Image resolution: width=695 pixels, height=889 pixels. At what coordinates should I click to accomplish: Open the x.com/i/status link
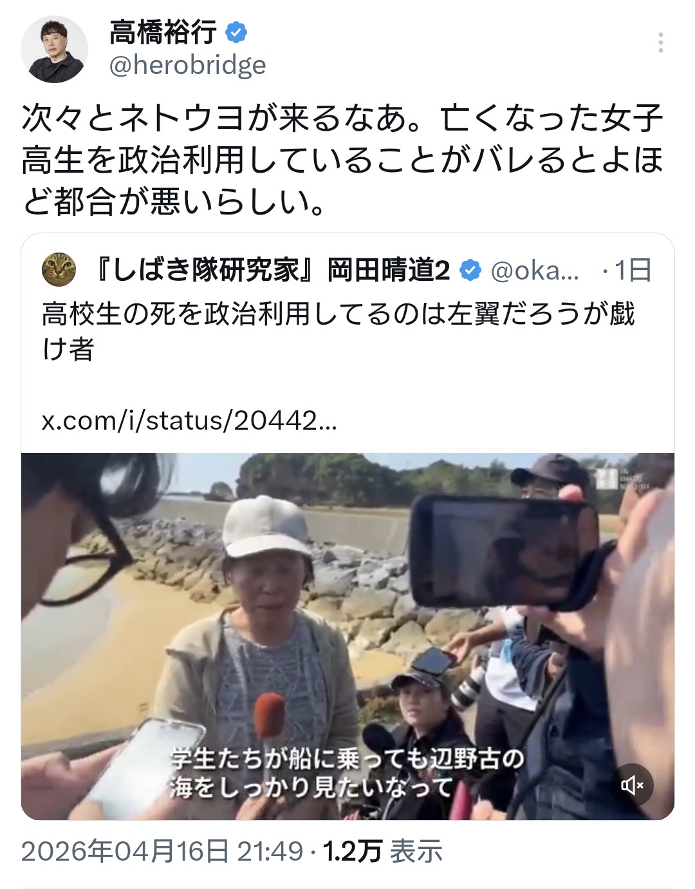pyautogui.click(x=189, y=421)
